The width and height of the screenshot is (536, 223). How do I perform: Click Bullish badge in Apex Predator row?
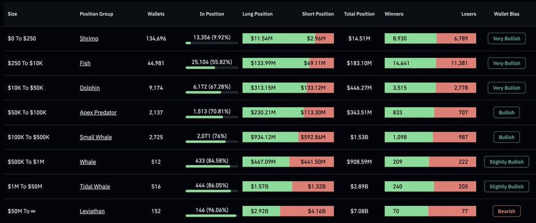coord(506,113)
